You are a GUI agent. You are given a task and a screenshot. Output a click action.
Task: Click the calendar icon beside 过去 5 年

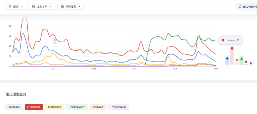point(33,7)
